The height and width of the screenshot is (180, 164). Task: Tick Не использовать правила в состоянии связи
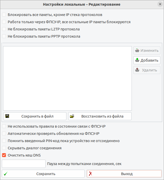4,126
